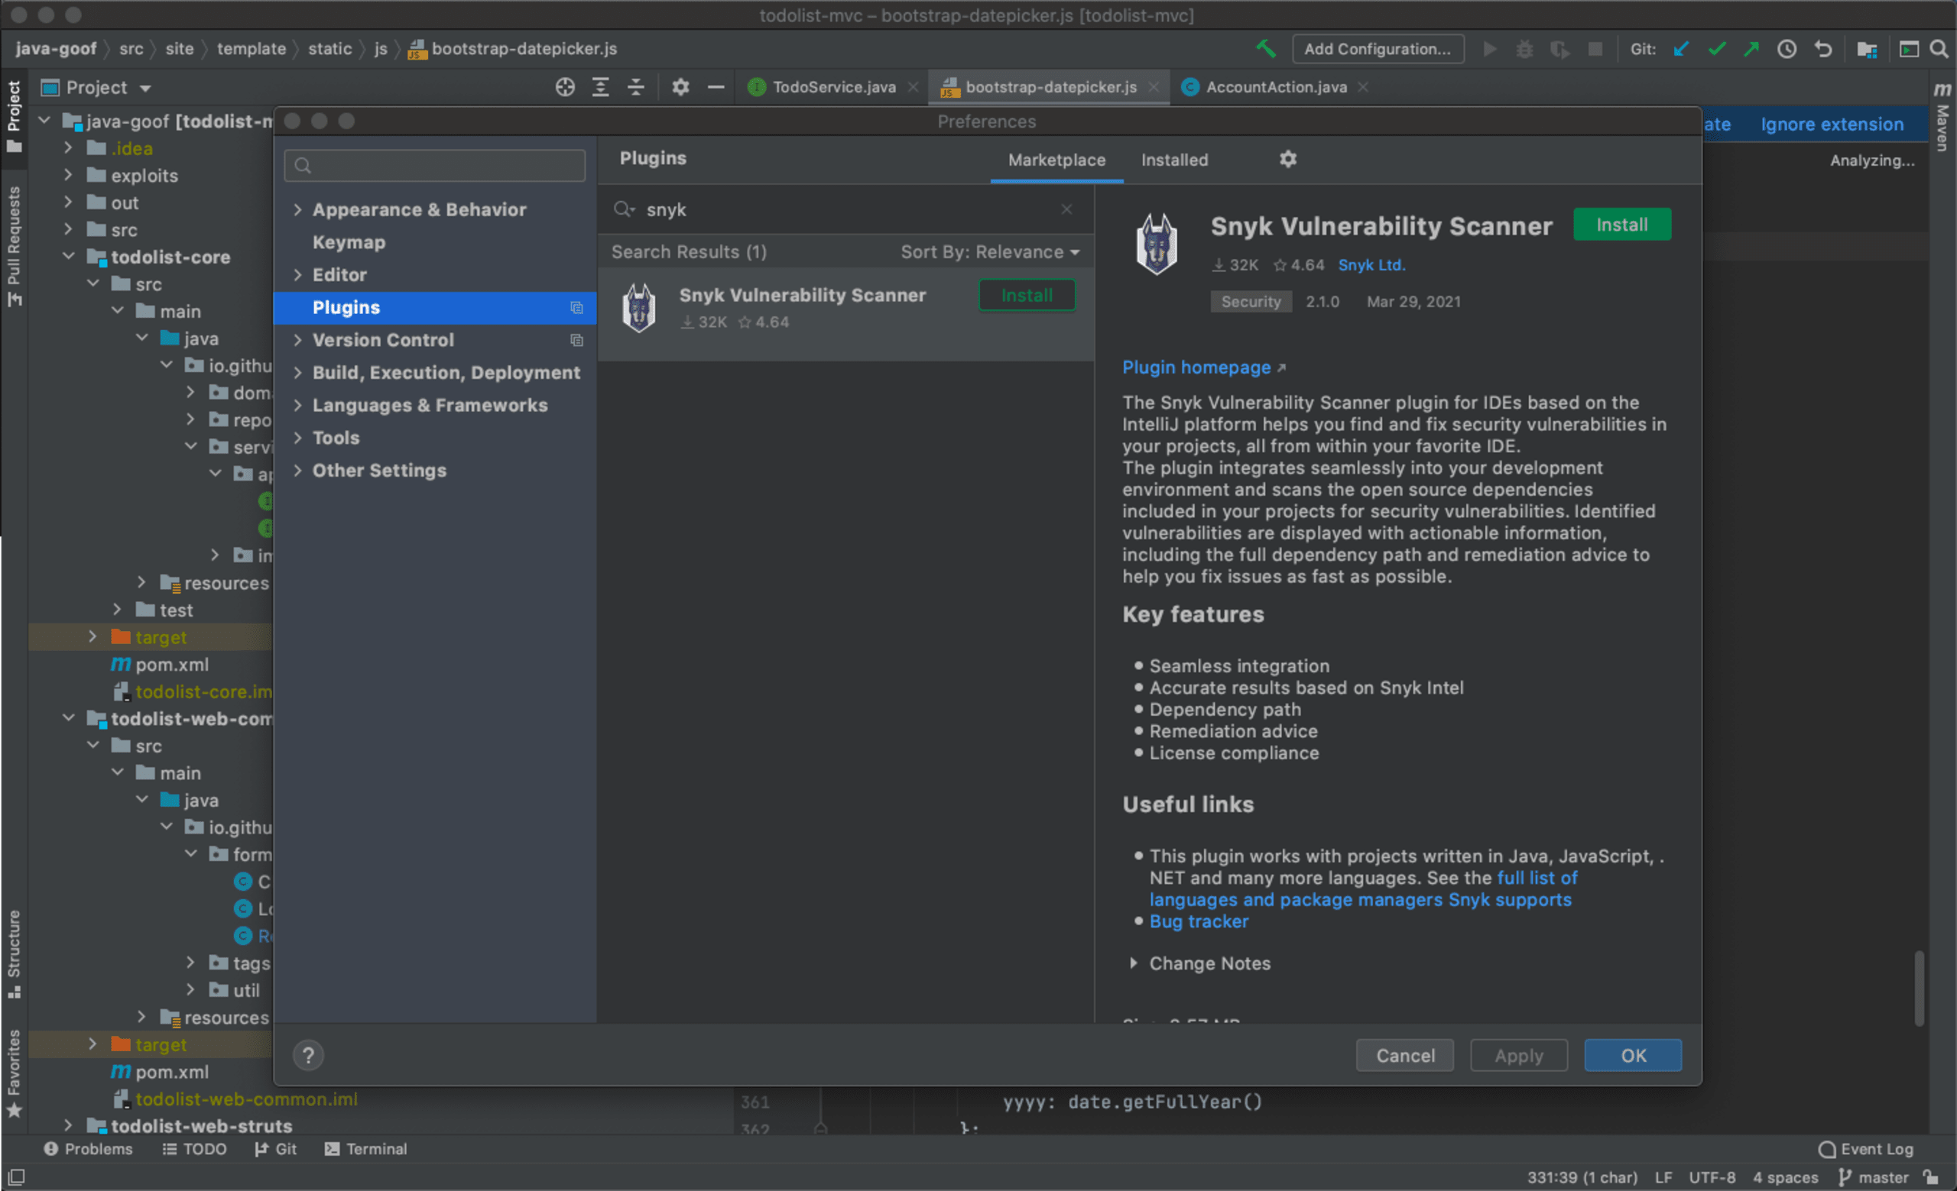Select the Snyk Vulnerability Scanner result row

pos(845,314)
